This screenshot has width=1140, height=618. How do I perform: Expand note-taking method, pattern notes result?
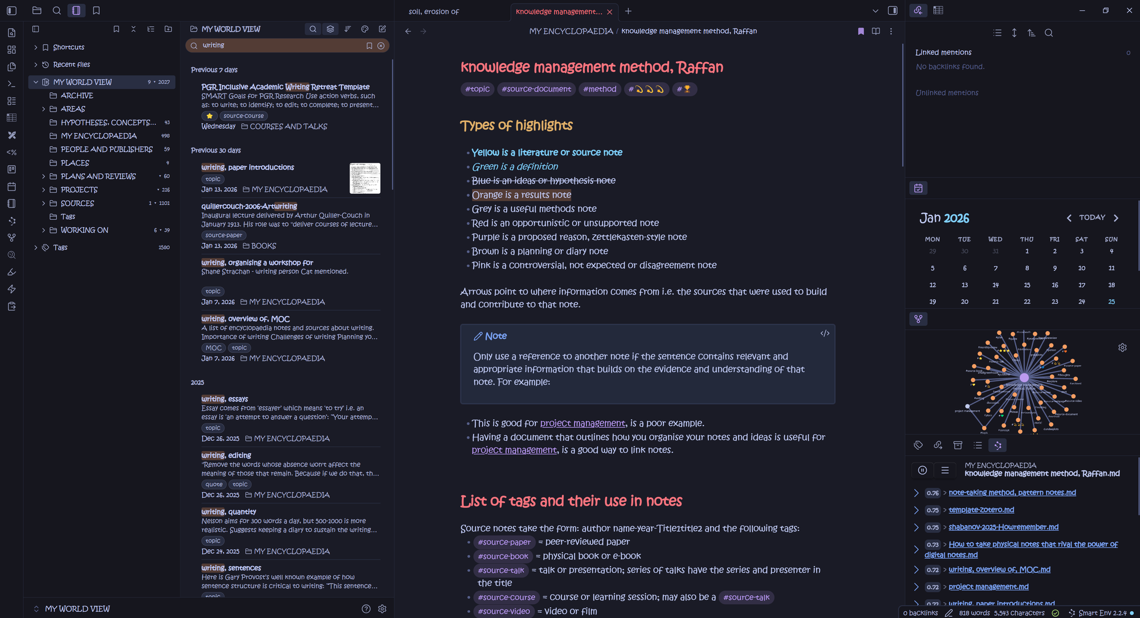point(916,493)
